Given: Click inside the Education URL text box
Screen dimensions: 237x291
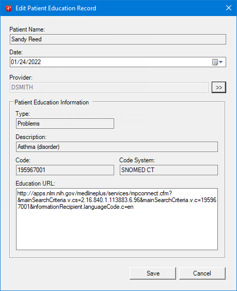Looking at the screenshot, I should 117,219.
